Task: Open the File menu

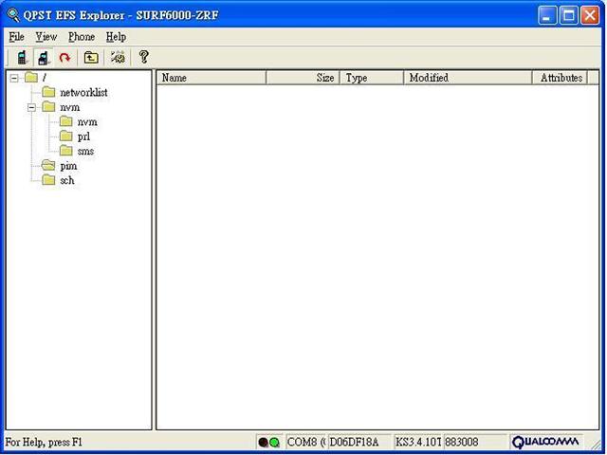Action: pos(17,37)
